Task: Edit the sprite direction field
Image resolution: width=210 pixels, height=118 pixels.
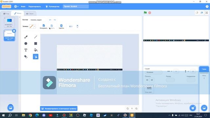Action: click(x=191, y=80)
